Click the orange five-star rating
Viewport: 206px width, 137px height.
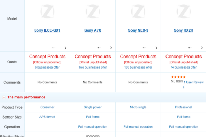(x=178, y=77)
